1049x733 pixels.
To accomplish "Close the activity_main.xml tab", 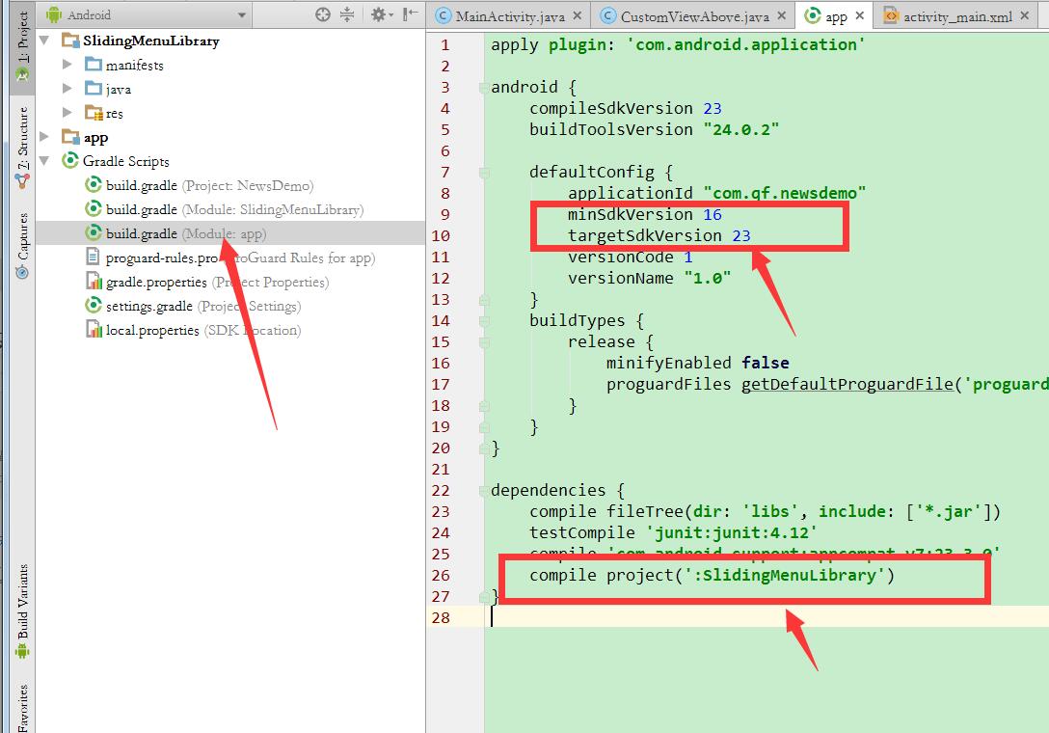I will click(1024, 15).
